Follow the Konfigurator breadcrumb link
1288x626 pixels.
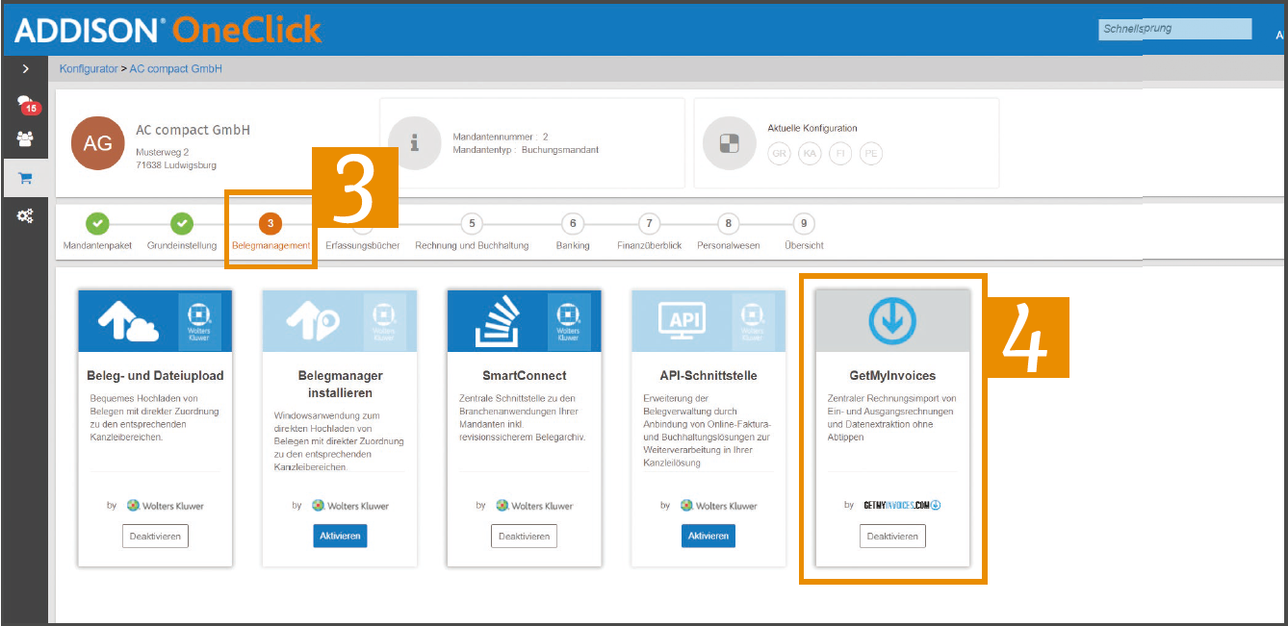[x=89, y=69]
